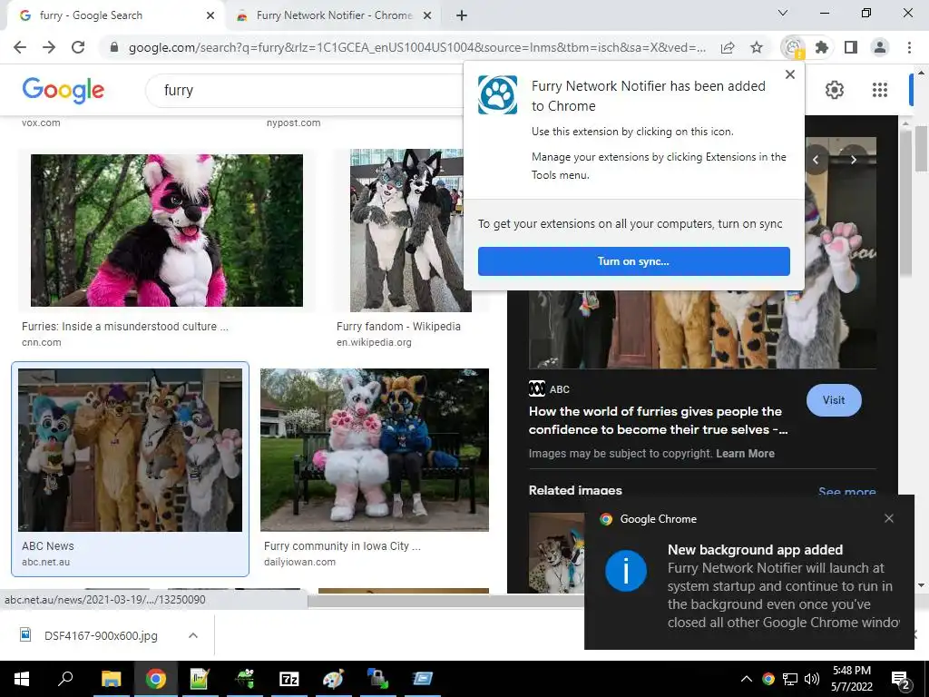The image size is (929, 697).
Task: Open the Extensions puzzle menu
Action: [822, 47]
